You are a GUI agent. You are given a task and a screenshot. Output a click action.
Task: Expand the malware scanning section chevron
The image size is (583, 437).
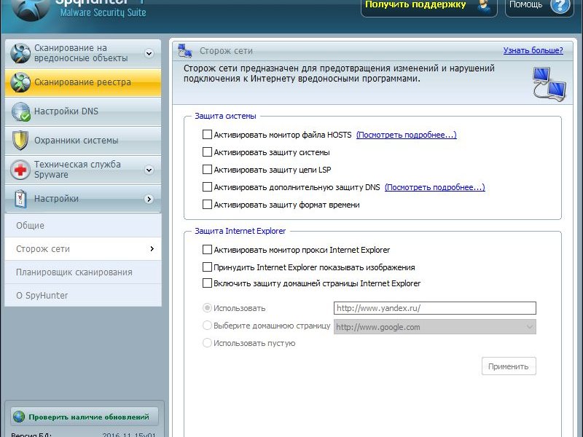pos(149,53)
